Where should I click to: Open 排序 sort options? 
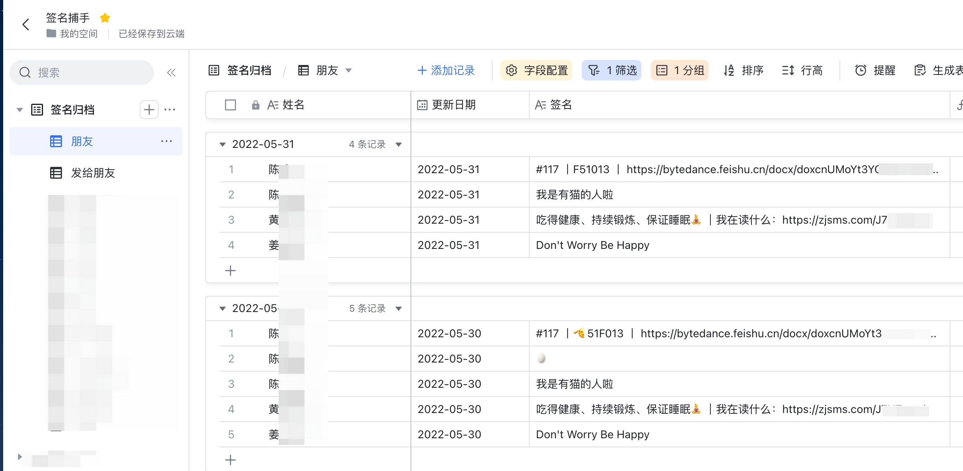744,71
